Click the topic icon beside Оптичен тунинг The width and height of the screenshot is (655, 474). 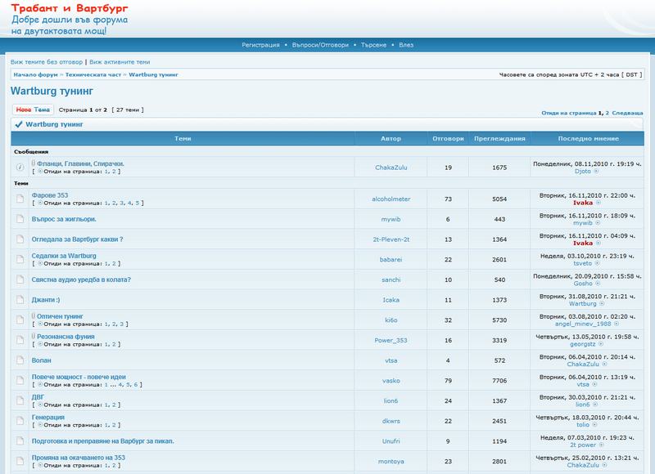click(x=20, y=320)
